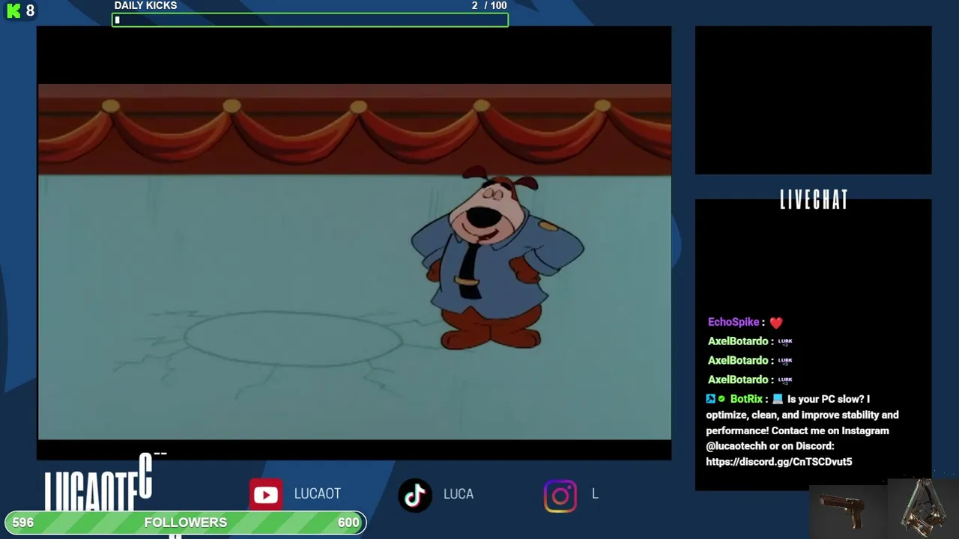The image size is (959, 539).
Task: Click the green Kick logo
Action: (13, 10)
